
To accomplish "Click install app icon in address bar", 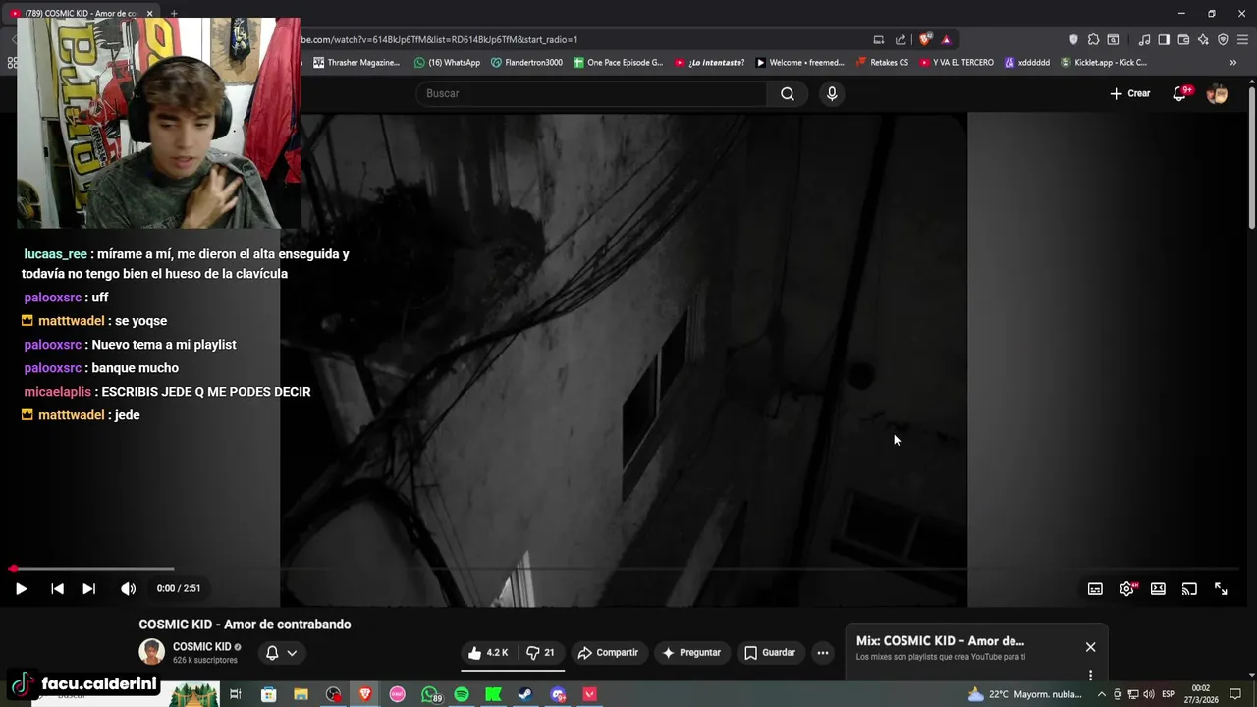I will (879, 40).
